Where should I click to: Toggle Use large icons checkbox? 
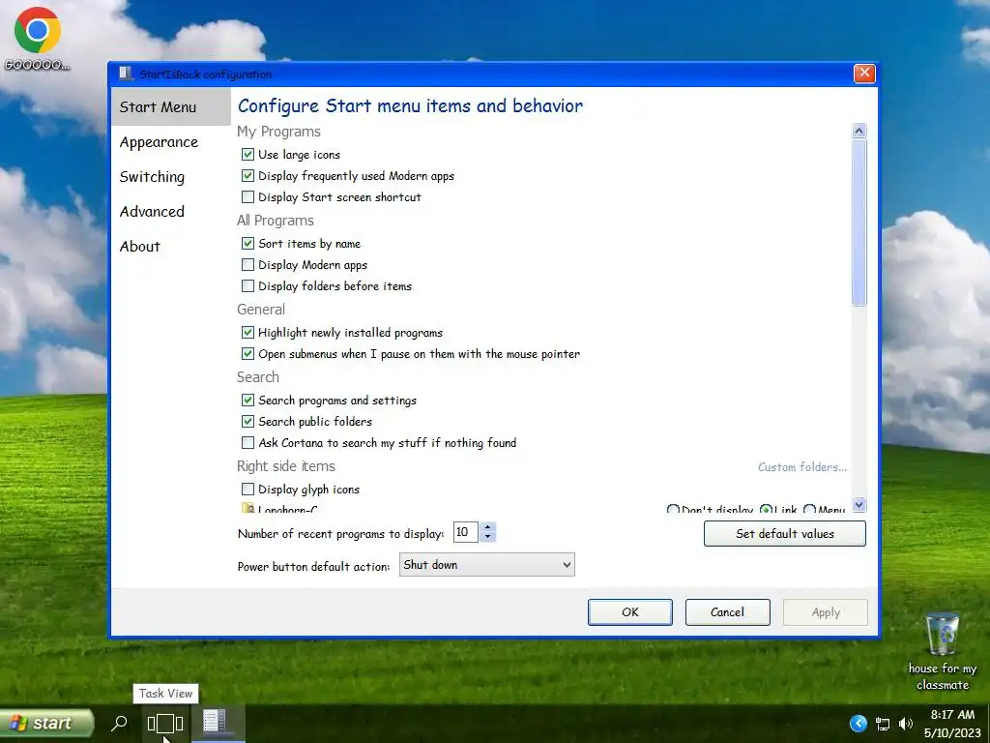(x=248, y=154)
